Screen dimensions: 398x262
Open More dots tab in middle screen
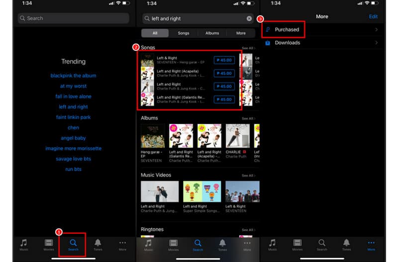pyautogui.click(x=247, y=245)
